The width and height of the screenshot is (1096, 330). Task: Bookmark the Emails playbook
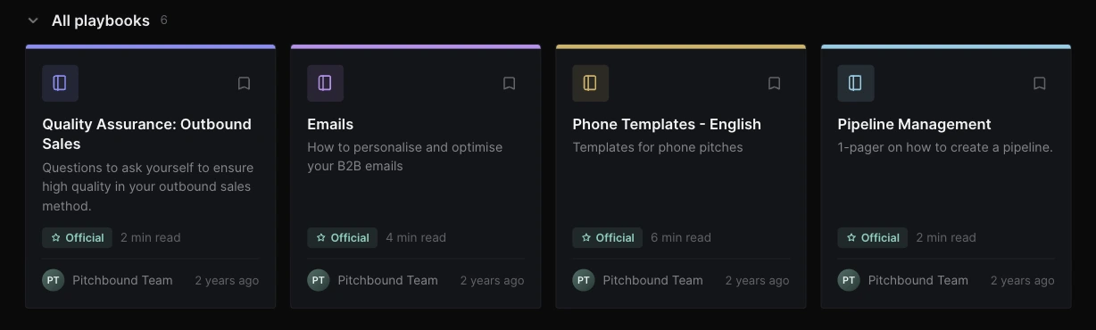(509, 83)
